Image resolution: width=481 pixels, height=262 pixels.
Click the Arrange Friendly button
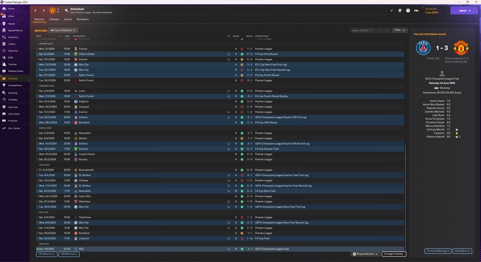coord(394,254)
